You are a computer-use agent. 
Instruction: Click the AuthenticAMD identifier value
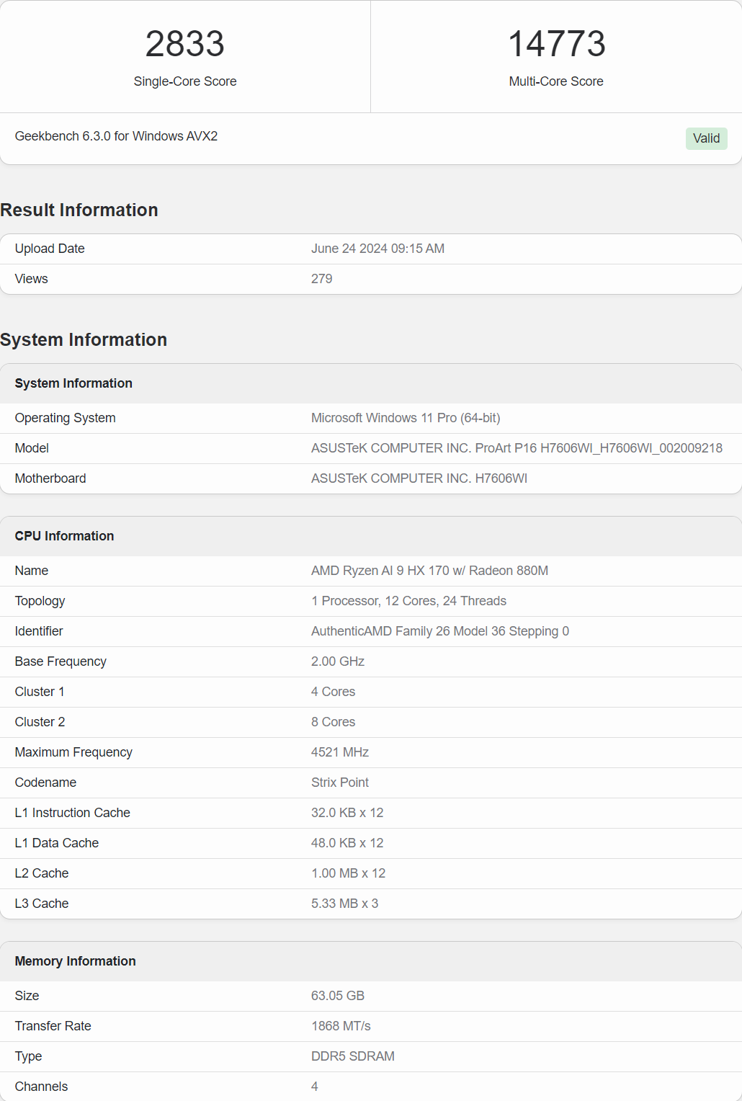439,631
